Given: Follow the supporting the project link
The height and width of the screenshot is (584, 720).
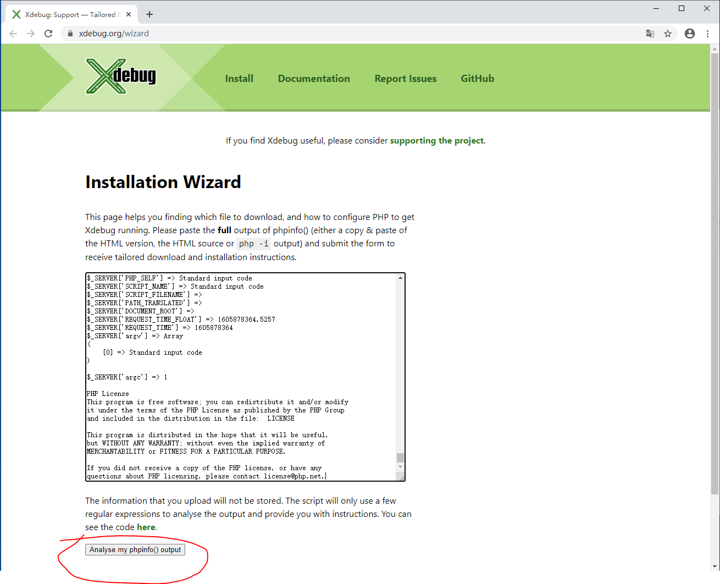Looking at the screenshot, I should (436, 140).
